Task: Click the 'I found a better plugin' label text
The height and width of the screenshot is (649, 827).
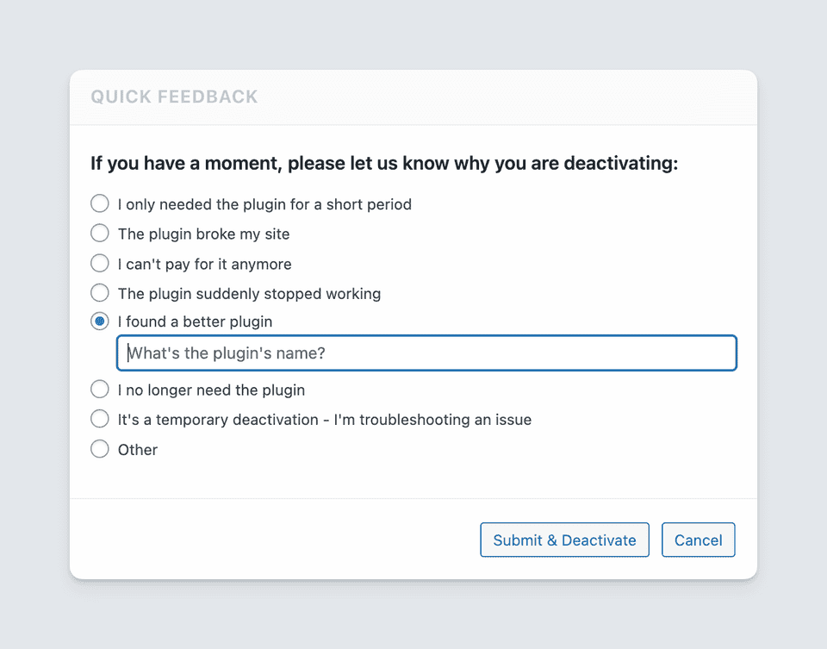Action: pos(195,322)
